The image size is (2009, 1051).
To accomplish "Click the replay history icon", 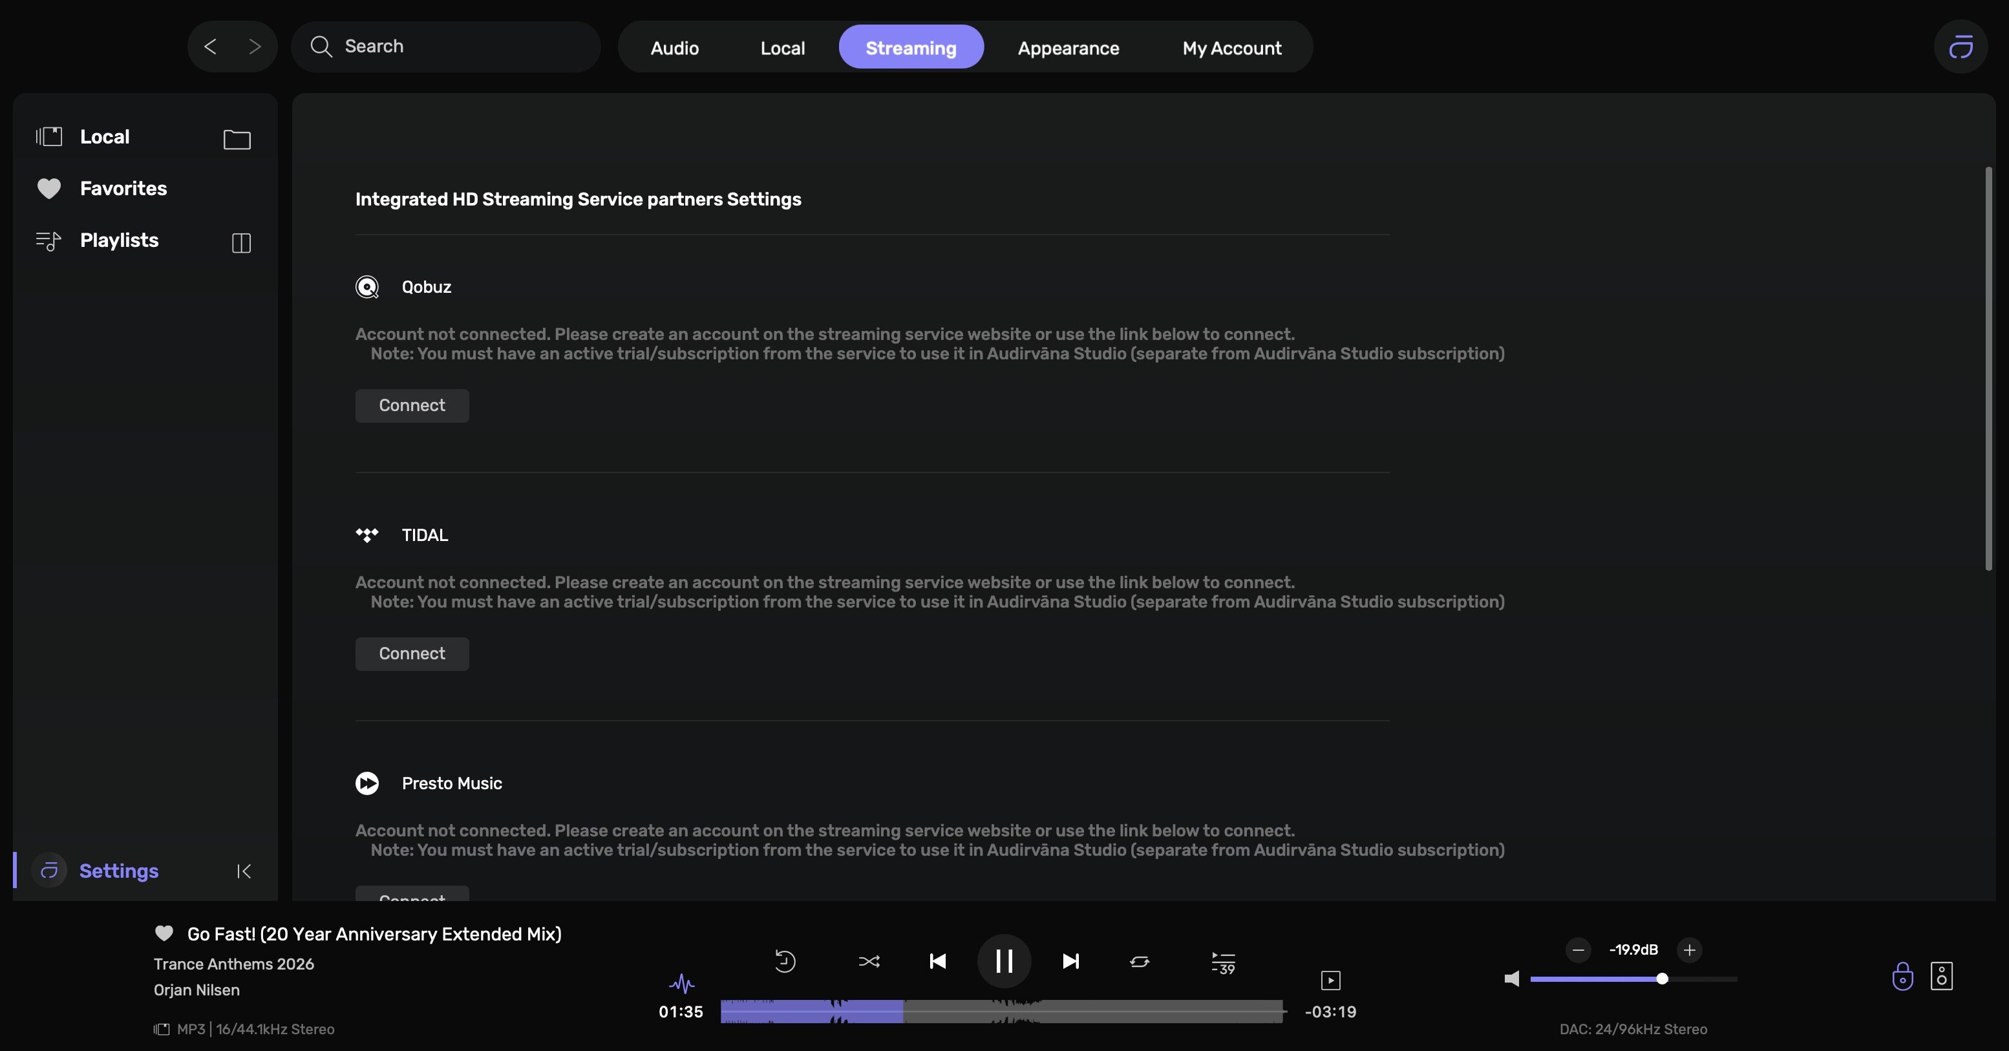I will click(x=785, y=961).
